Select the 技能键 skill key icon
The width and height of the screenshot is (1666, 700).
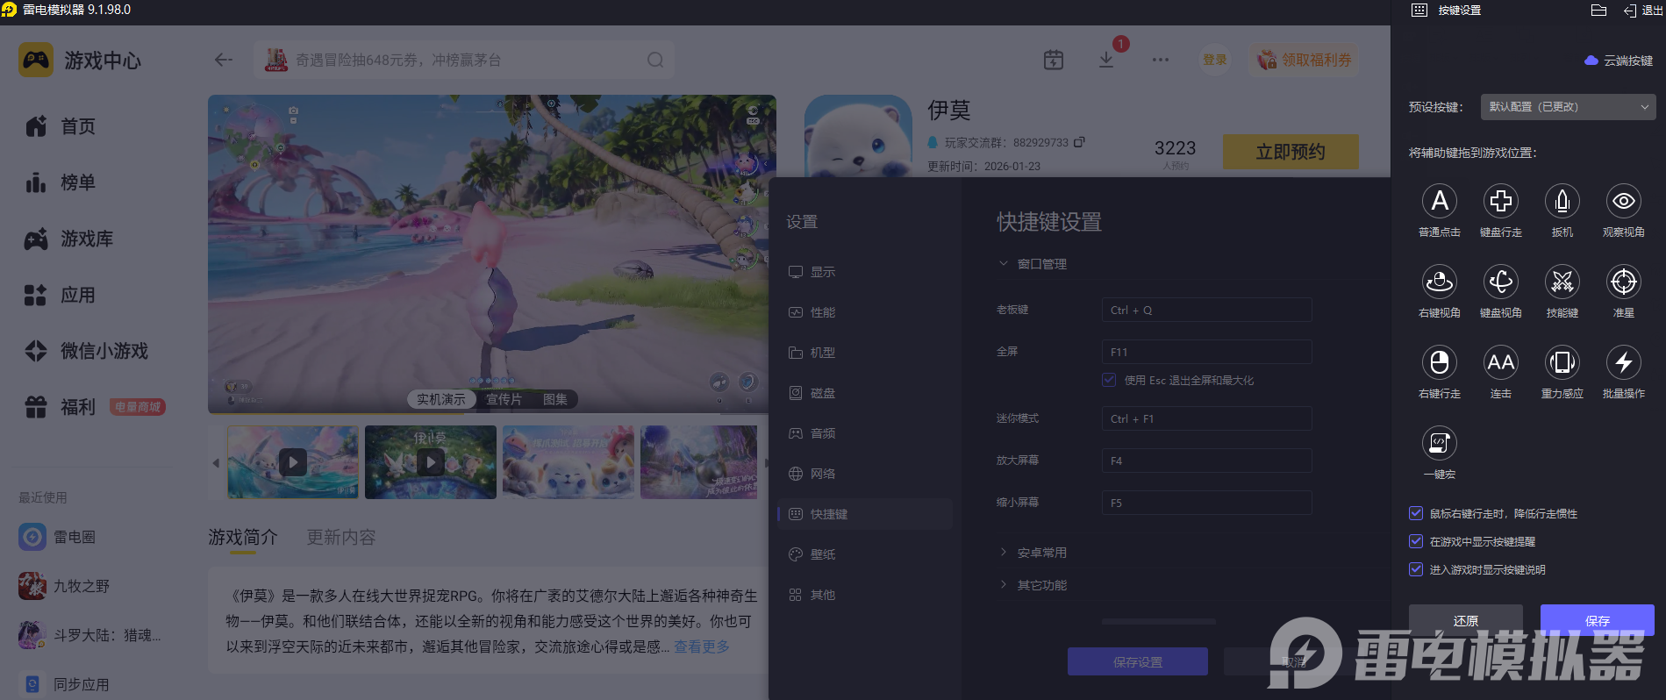1562,282
